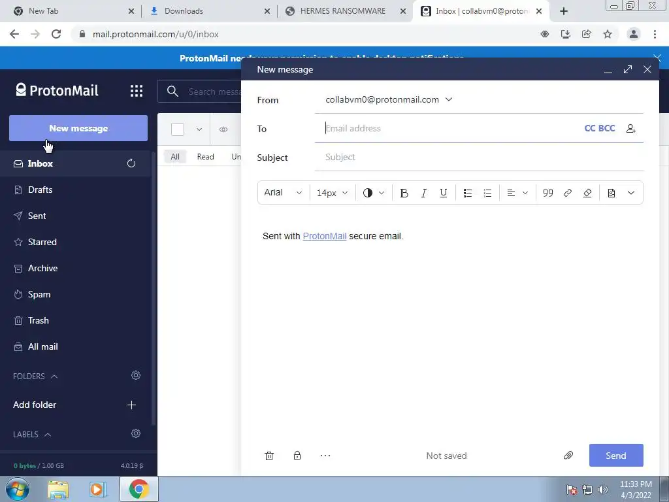Open the ProtonMail apps grid
This screenshot has width=669, height=502.
coord(137,91)
